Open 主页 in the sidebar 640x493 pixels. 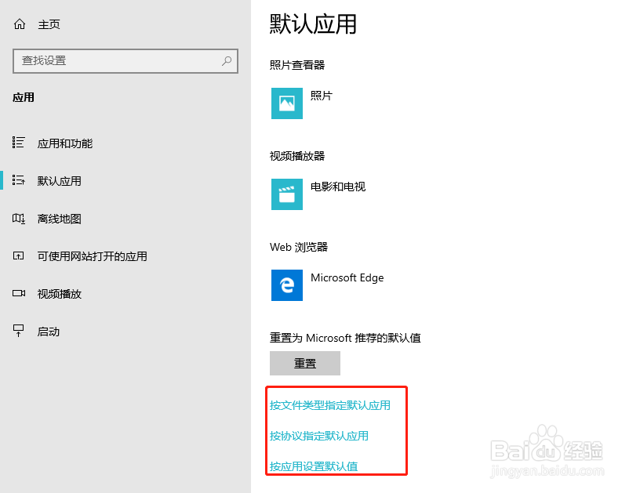49,24
